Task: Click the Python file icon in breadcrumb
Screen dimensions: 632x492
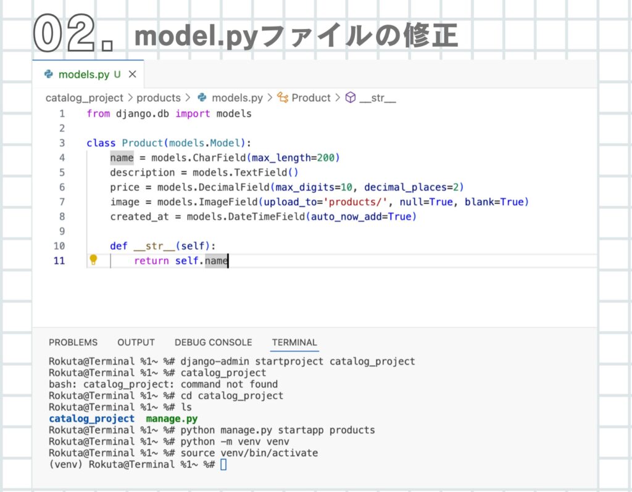Action: [202, 97]
